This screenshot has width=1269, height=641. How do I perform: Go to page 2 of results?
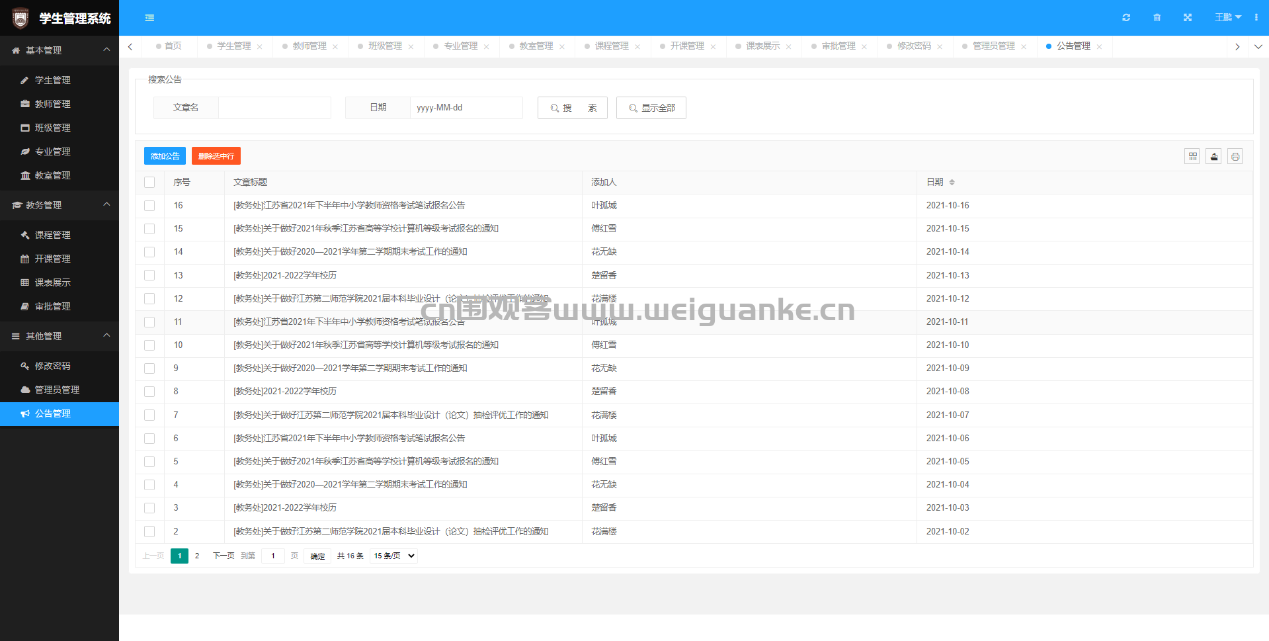[197, 556]
